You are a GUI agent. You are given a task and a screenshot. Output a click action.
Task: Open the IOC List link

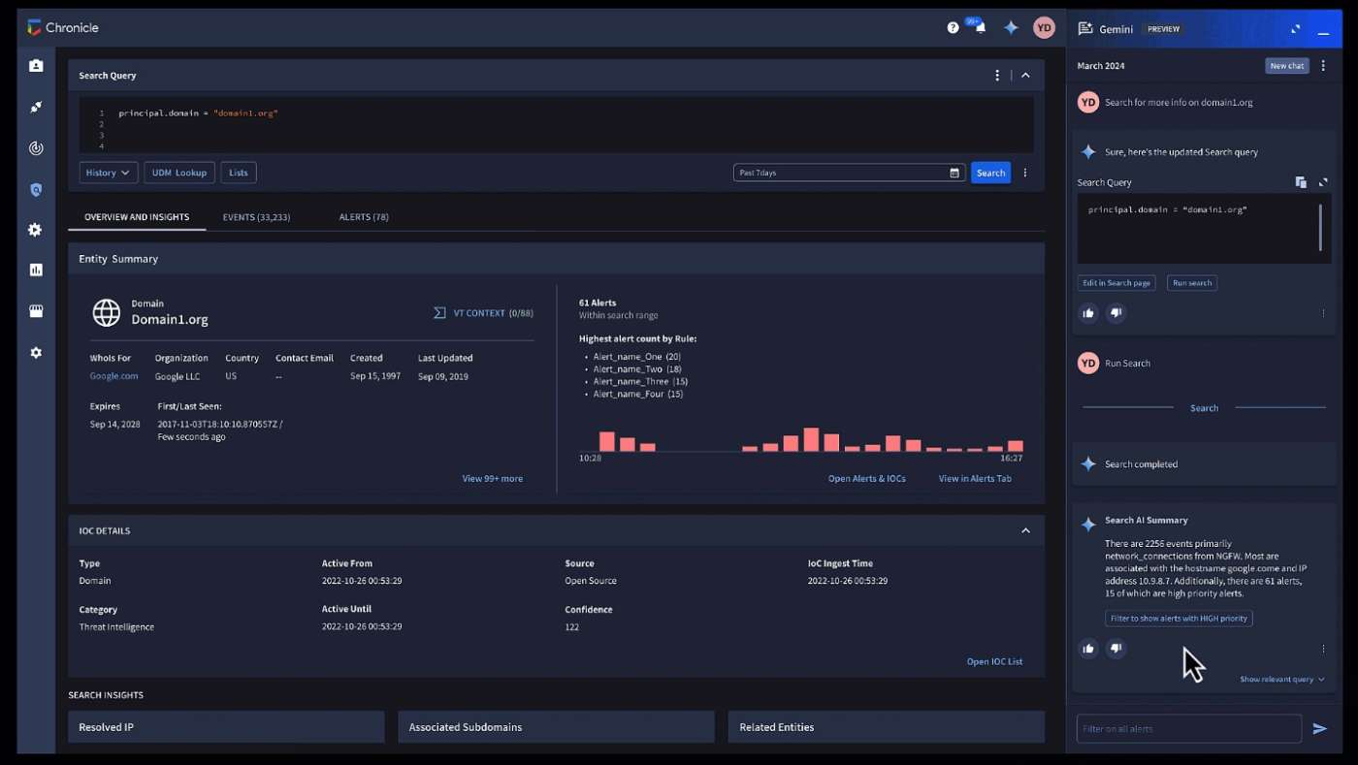(x=994, y=661)
